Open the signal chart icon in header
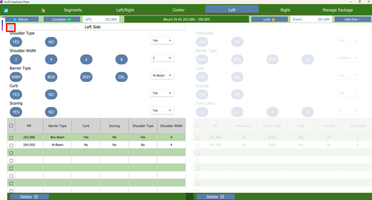 click(6, 10)
